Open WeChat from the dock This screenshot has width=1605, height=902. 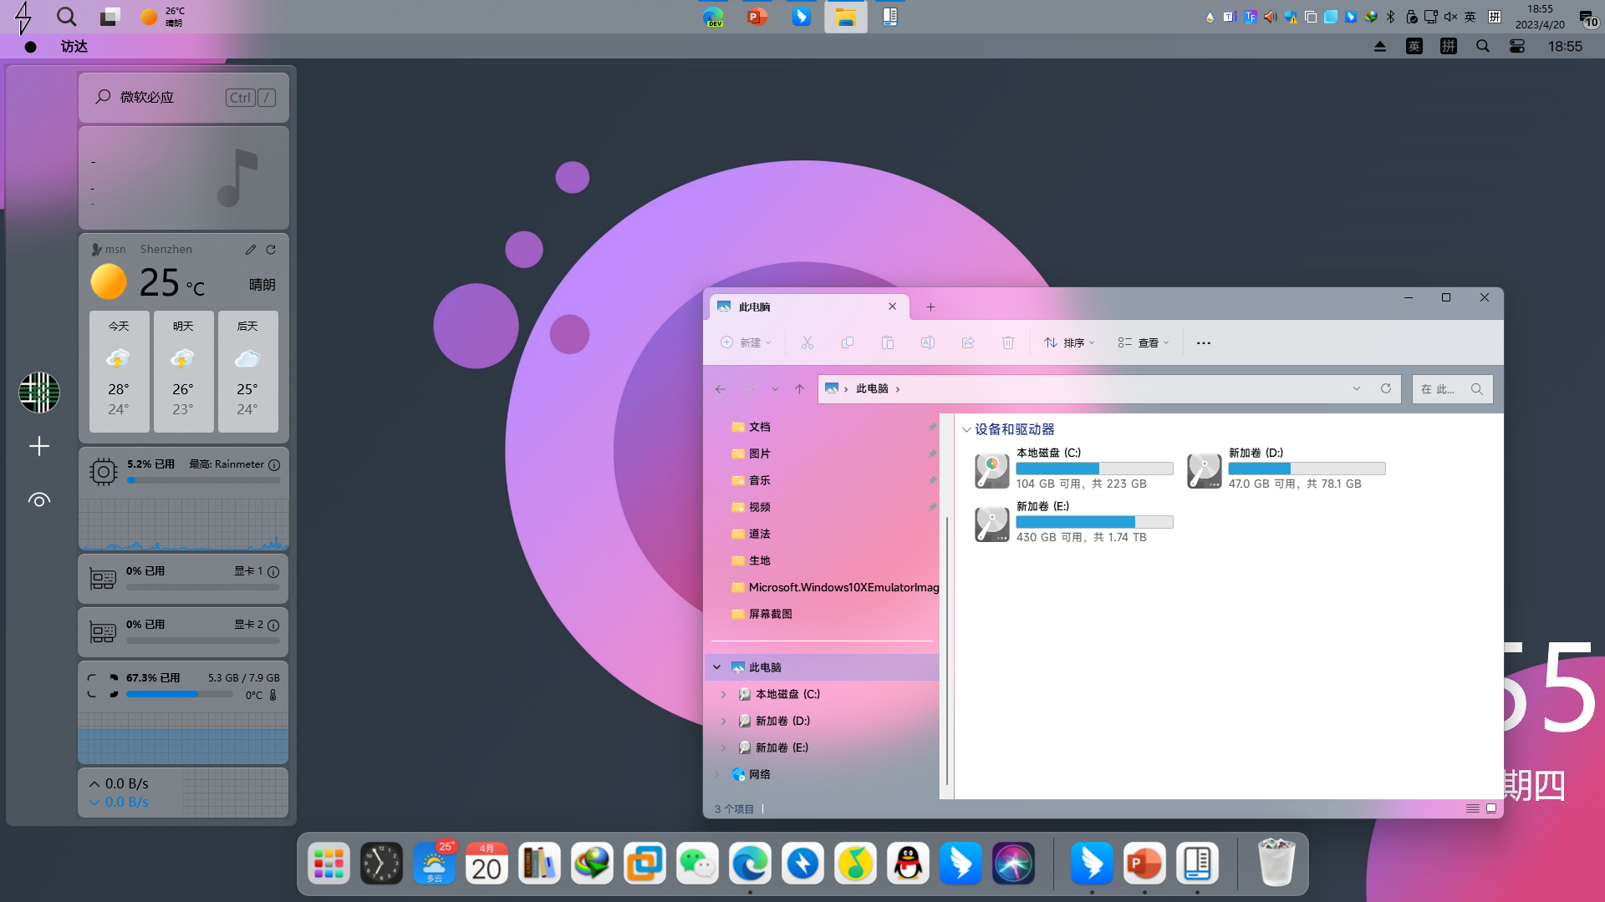(x=697, y=864)
